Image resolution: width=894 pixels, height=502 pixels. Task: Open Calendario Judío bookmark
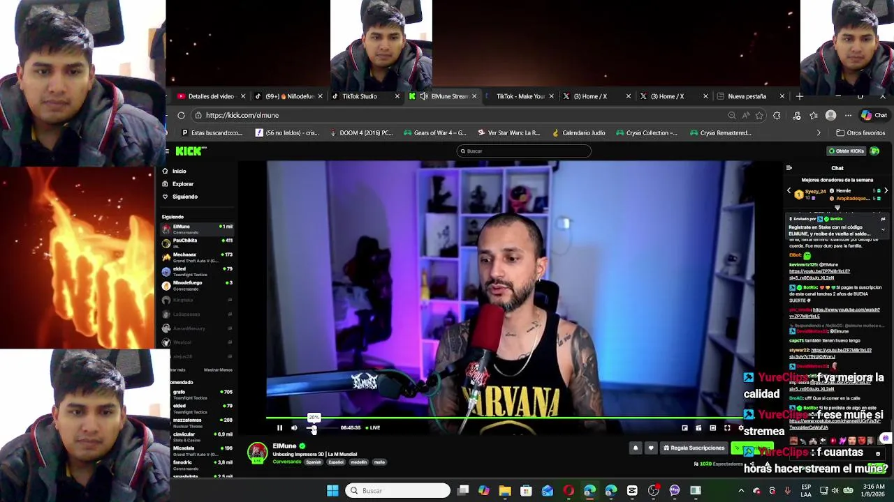pos(579,132)
